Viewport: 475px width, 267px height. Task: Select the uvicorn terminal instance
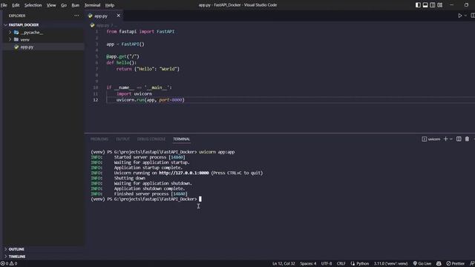(x=431, y=139)
